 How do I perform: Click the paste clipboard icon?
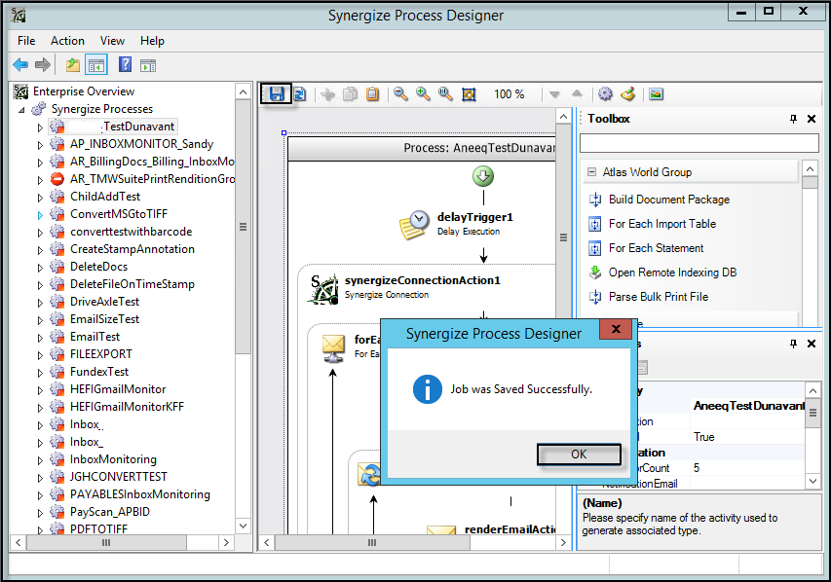[x=372, y=94]
